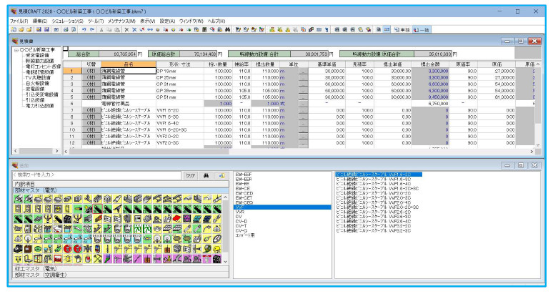Select the red sheet icon in parts palette
This screenshot has width=553, height=299.
coord(177,219)
